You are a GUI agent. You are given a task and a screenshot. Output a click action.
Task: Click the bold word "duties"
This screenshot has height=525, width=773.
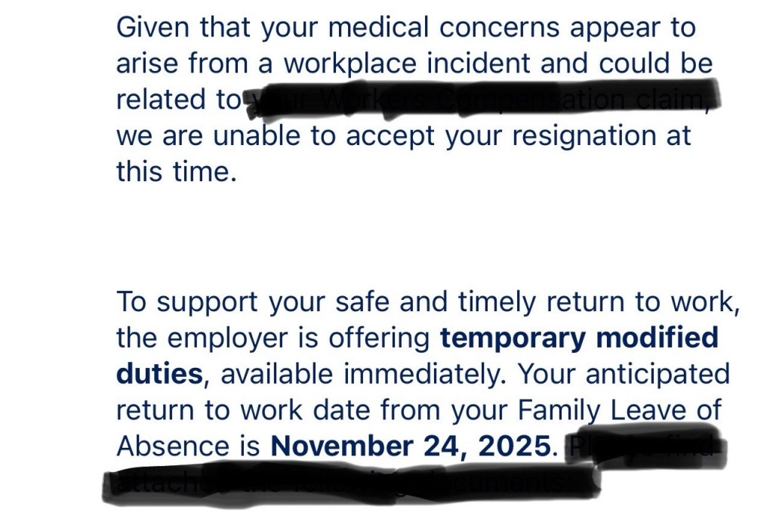point(159,373)
